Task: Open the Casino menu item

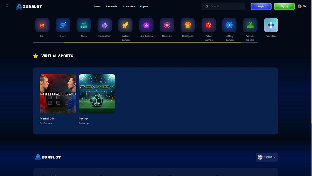Action: (x=98, y=6)
